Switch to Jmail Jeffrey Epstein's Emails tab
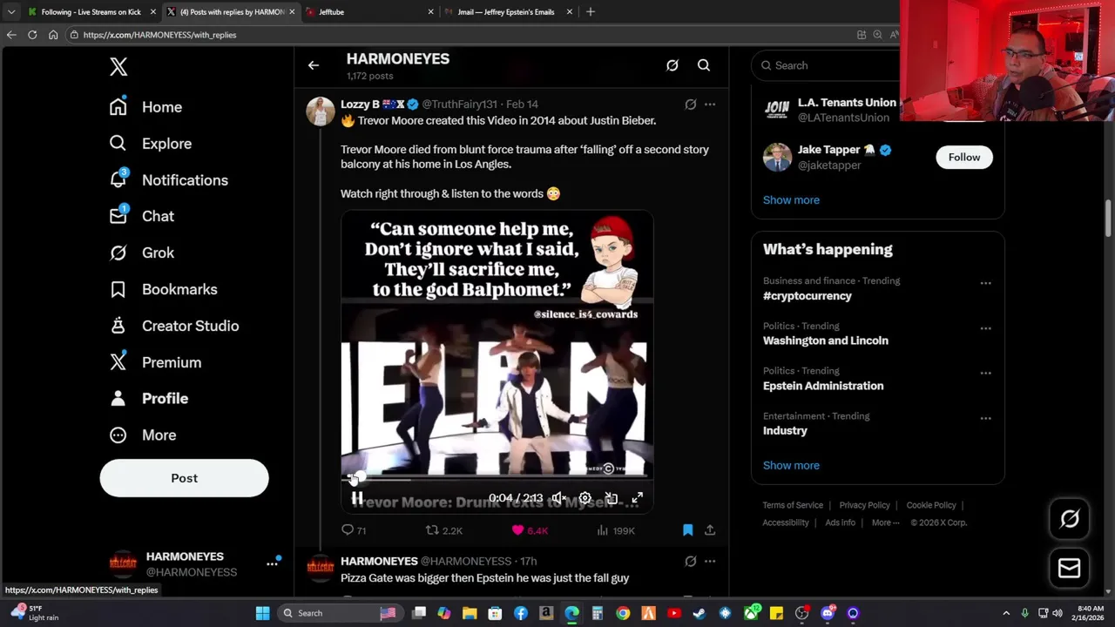 pyautogui.click(x=509, y=12)
